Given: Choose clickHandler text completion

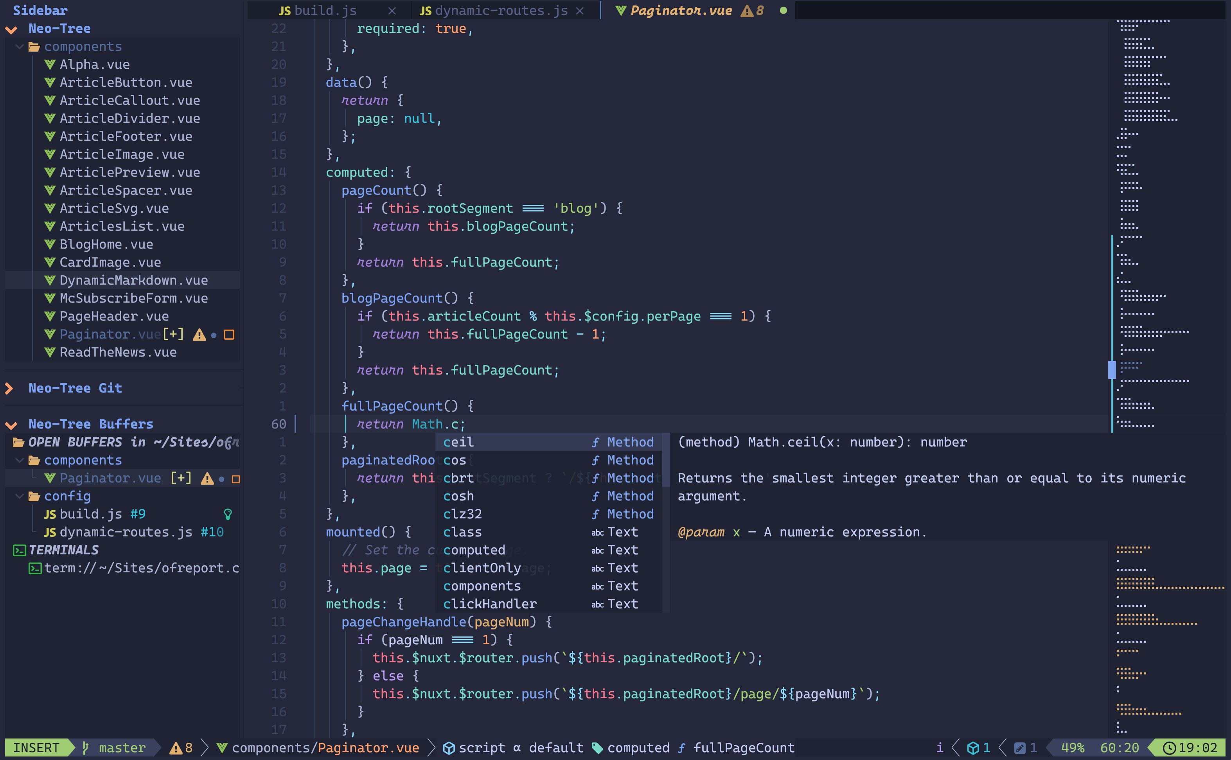Looking at the screenshot, I should (549, 605).
